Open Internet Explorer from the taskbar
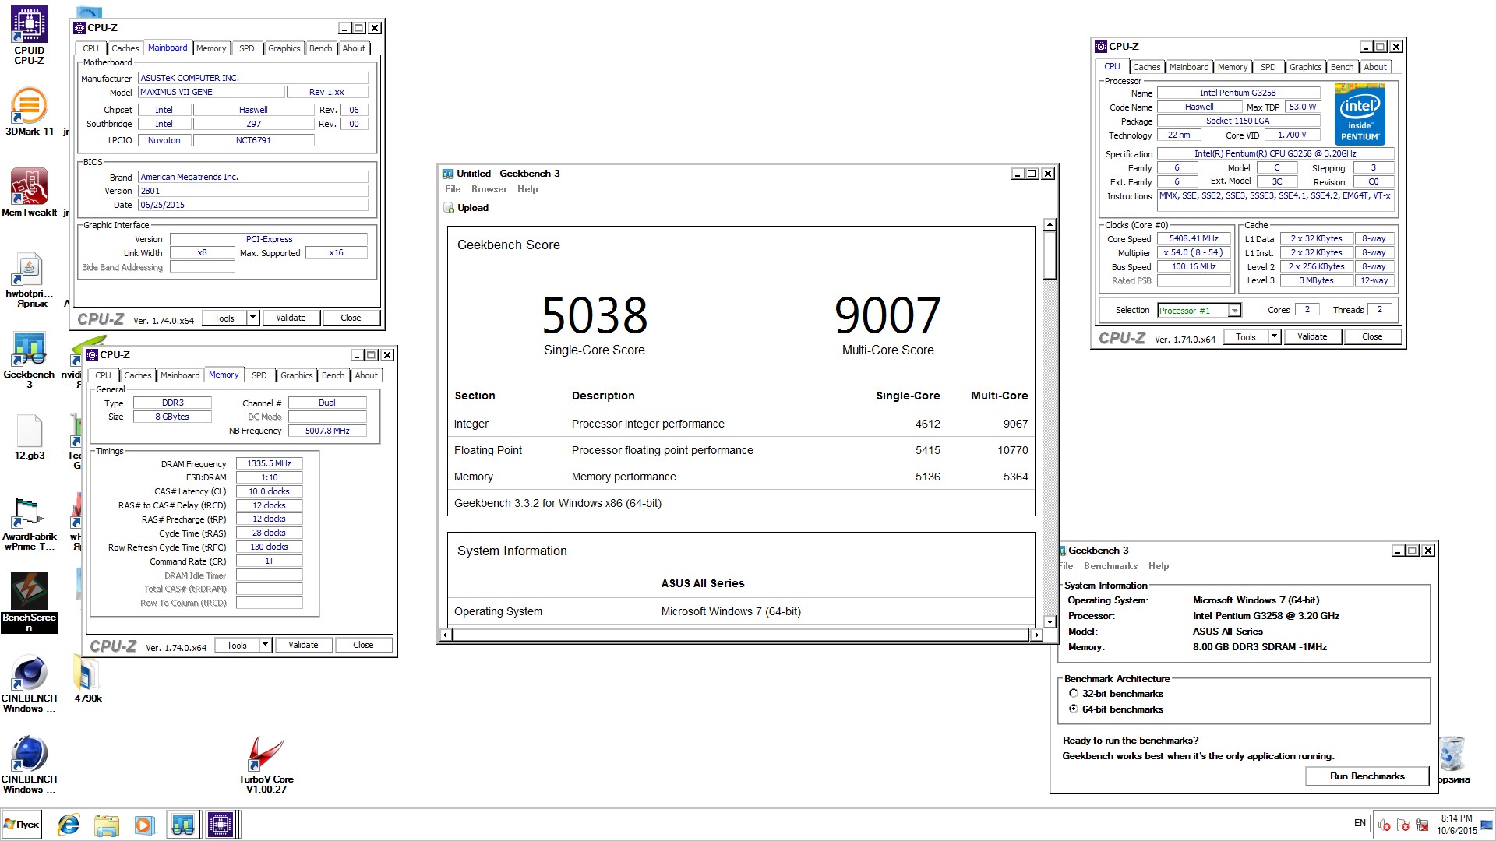 69,825
